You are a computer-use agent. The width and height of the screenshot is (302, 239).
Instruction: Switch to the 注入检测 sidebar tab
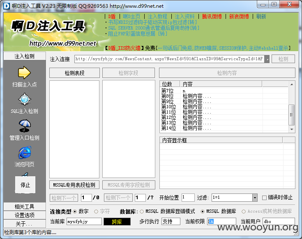click(x=25, y=56)
